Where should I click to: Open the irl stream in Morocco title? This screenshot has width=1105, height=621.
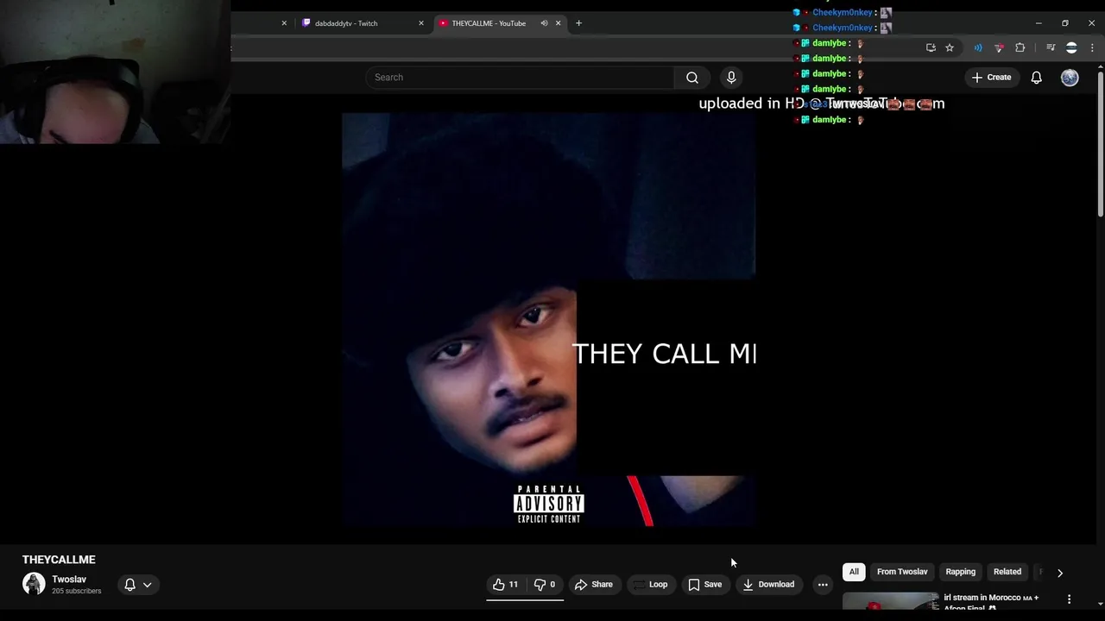click(991, 602)
